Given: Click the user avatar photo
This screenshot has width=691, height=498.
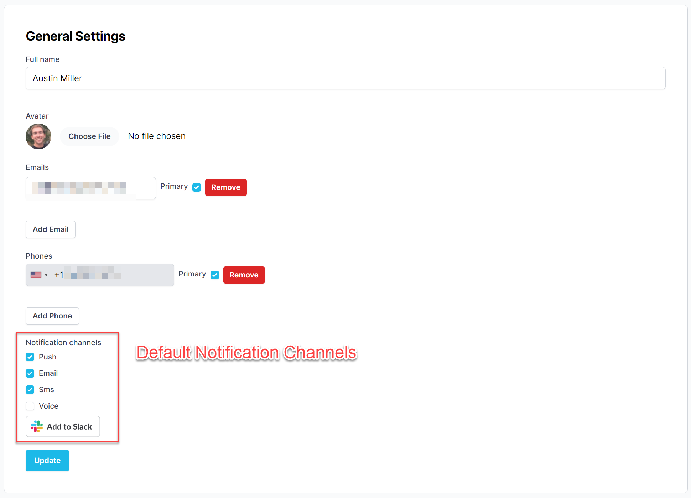Looking at the screenshot, I should 38,136.
